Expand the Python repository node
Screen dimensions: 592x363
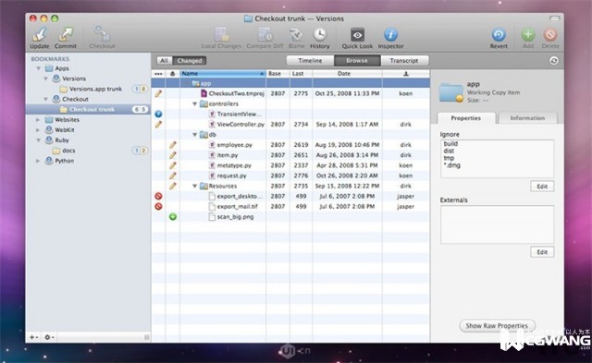point(38,161)
